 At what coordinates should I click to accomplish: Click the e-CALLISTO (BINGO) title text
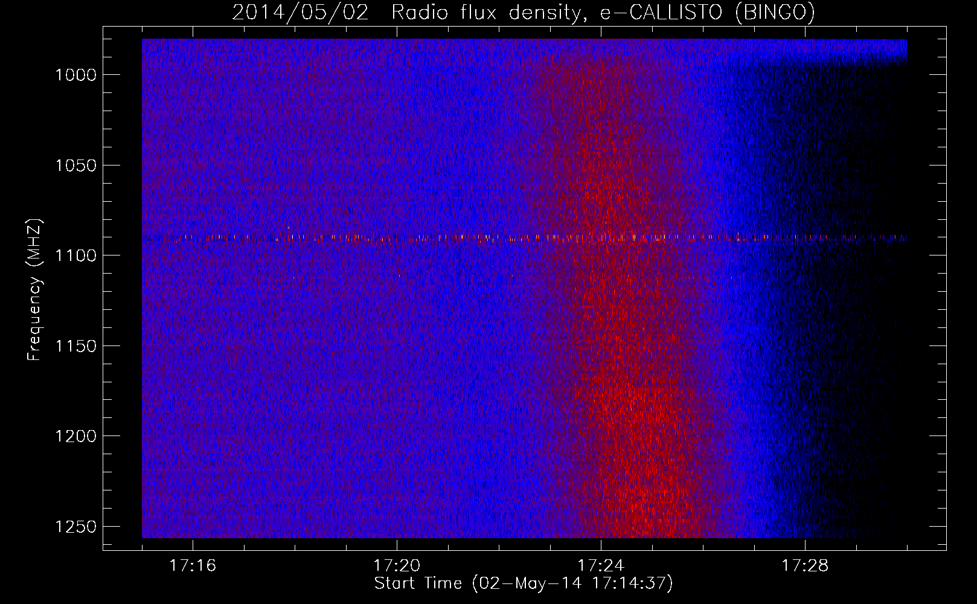pyautogui.click(x=707, y=12)
